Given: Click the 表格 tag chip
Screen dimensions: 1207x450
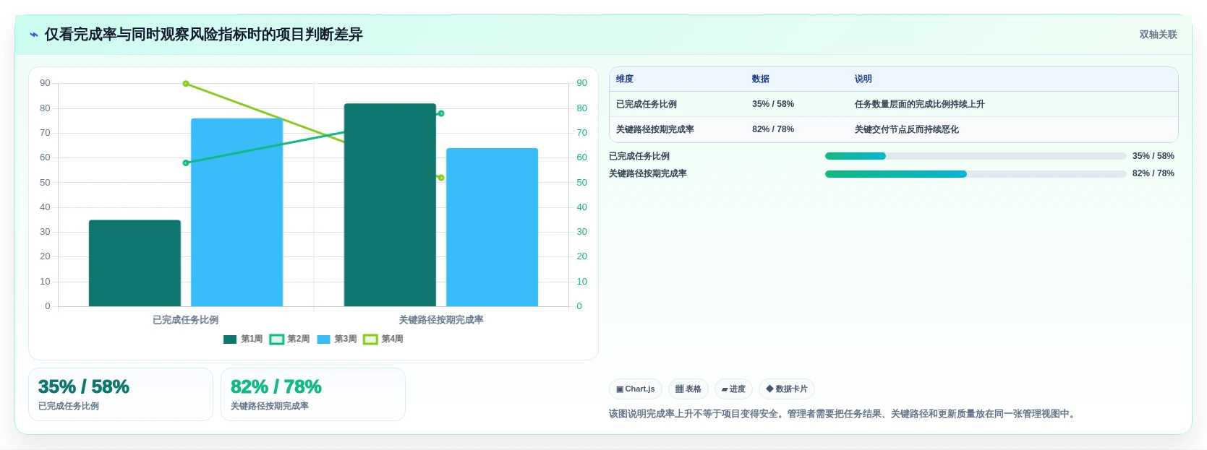Looking at the screenshot, I should tap(688, 389).
